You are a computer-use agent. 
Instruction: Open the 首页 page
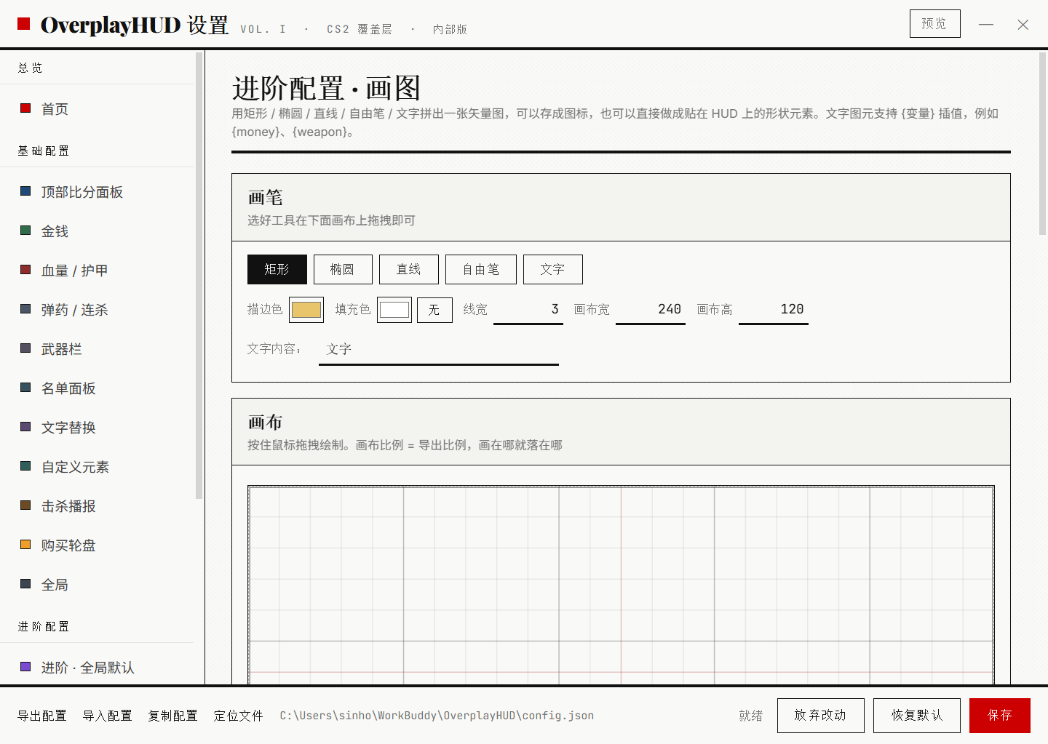click(x=98, y=109)
